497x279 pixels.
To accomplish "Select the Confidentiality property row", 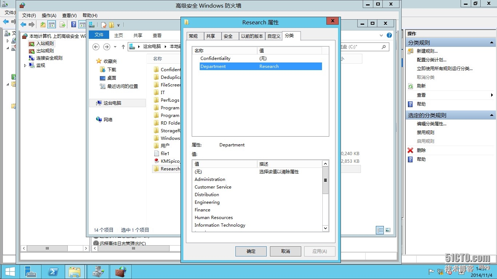I will 261,58.
